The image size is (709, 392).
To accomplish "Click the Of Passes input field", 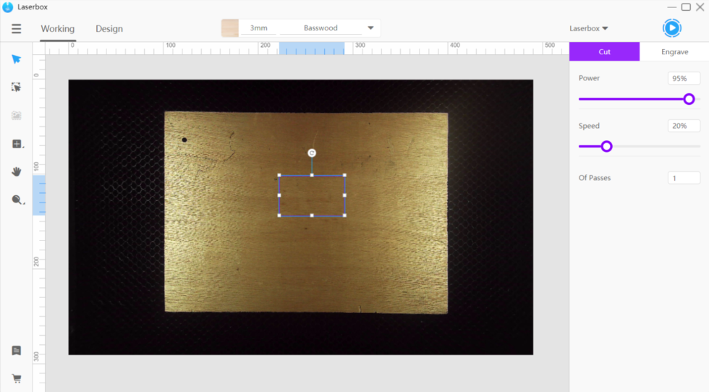I will [684, 178].
